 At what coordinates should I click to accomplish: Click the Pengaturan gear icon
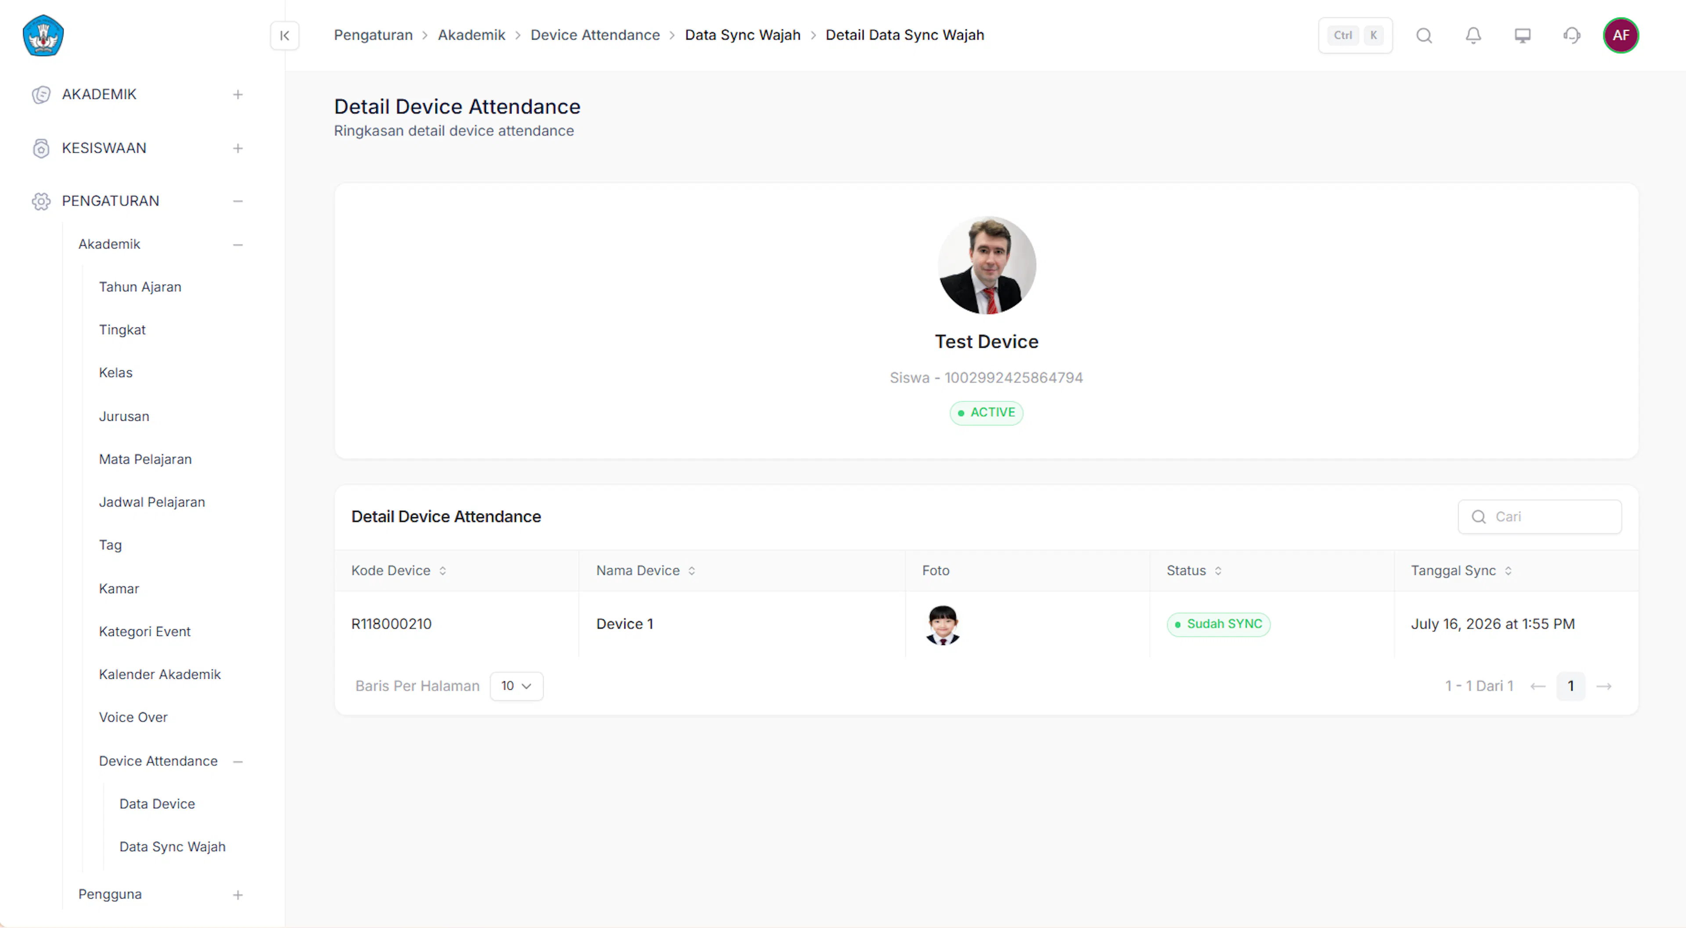point(41,201)
